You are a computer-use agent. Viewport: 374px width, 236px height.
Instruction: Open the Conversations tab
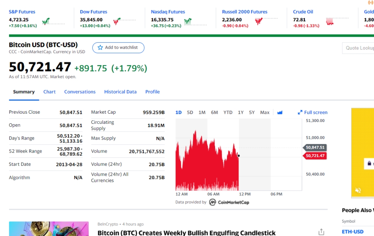pos(80,92)
